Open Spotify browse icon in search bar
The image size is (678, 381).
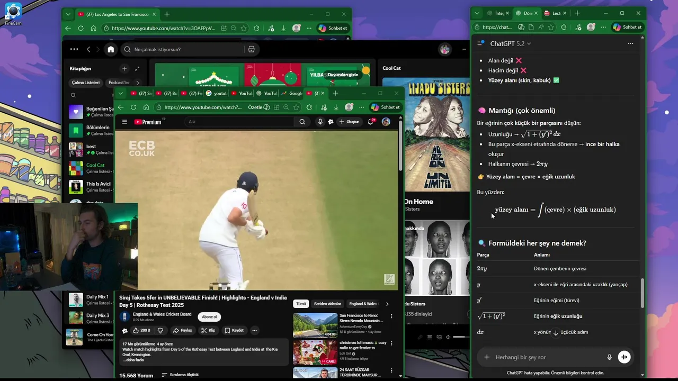click(251, 49)
